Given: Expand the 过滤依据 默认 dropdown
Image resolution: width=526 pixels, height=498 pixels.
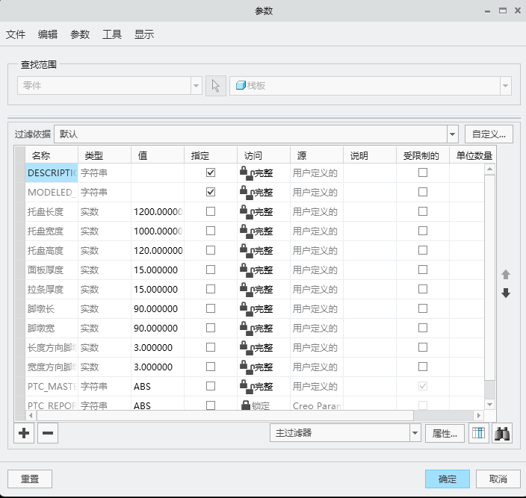Looking at the screenshot, I should click(452, 134).
